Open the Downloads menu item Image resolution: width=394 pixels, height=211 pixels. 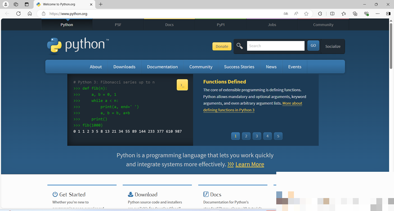click(x=124, y=67)
